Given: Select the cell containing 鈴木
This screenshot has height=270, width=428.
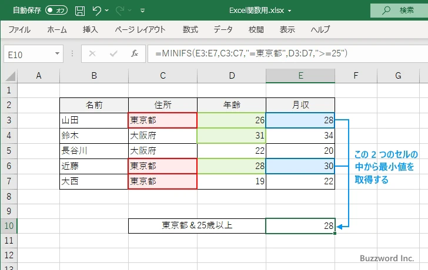Looking at the screenshot, I should (94, 136).
